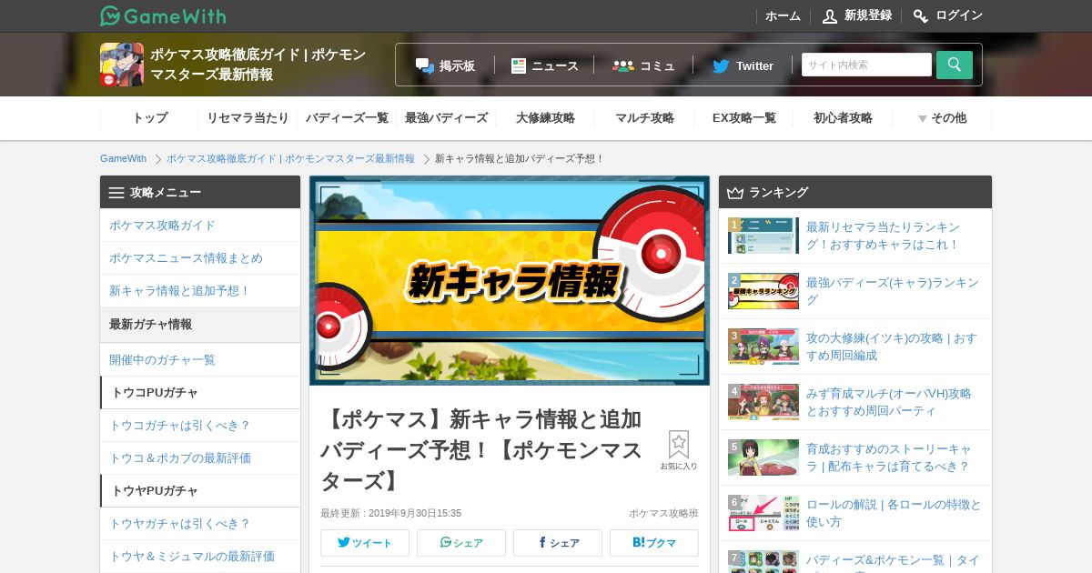
Task: Click the GameWith breadcrumb link
Action: [x=123, y=158]
